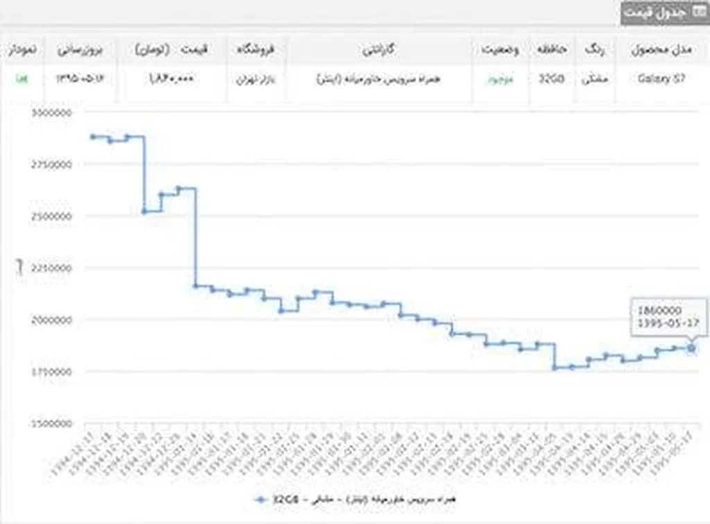Select the 'مدل محصول' column header

coord(660,50)
